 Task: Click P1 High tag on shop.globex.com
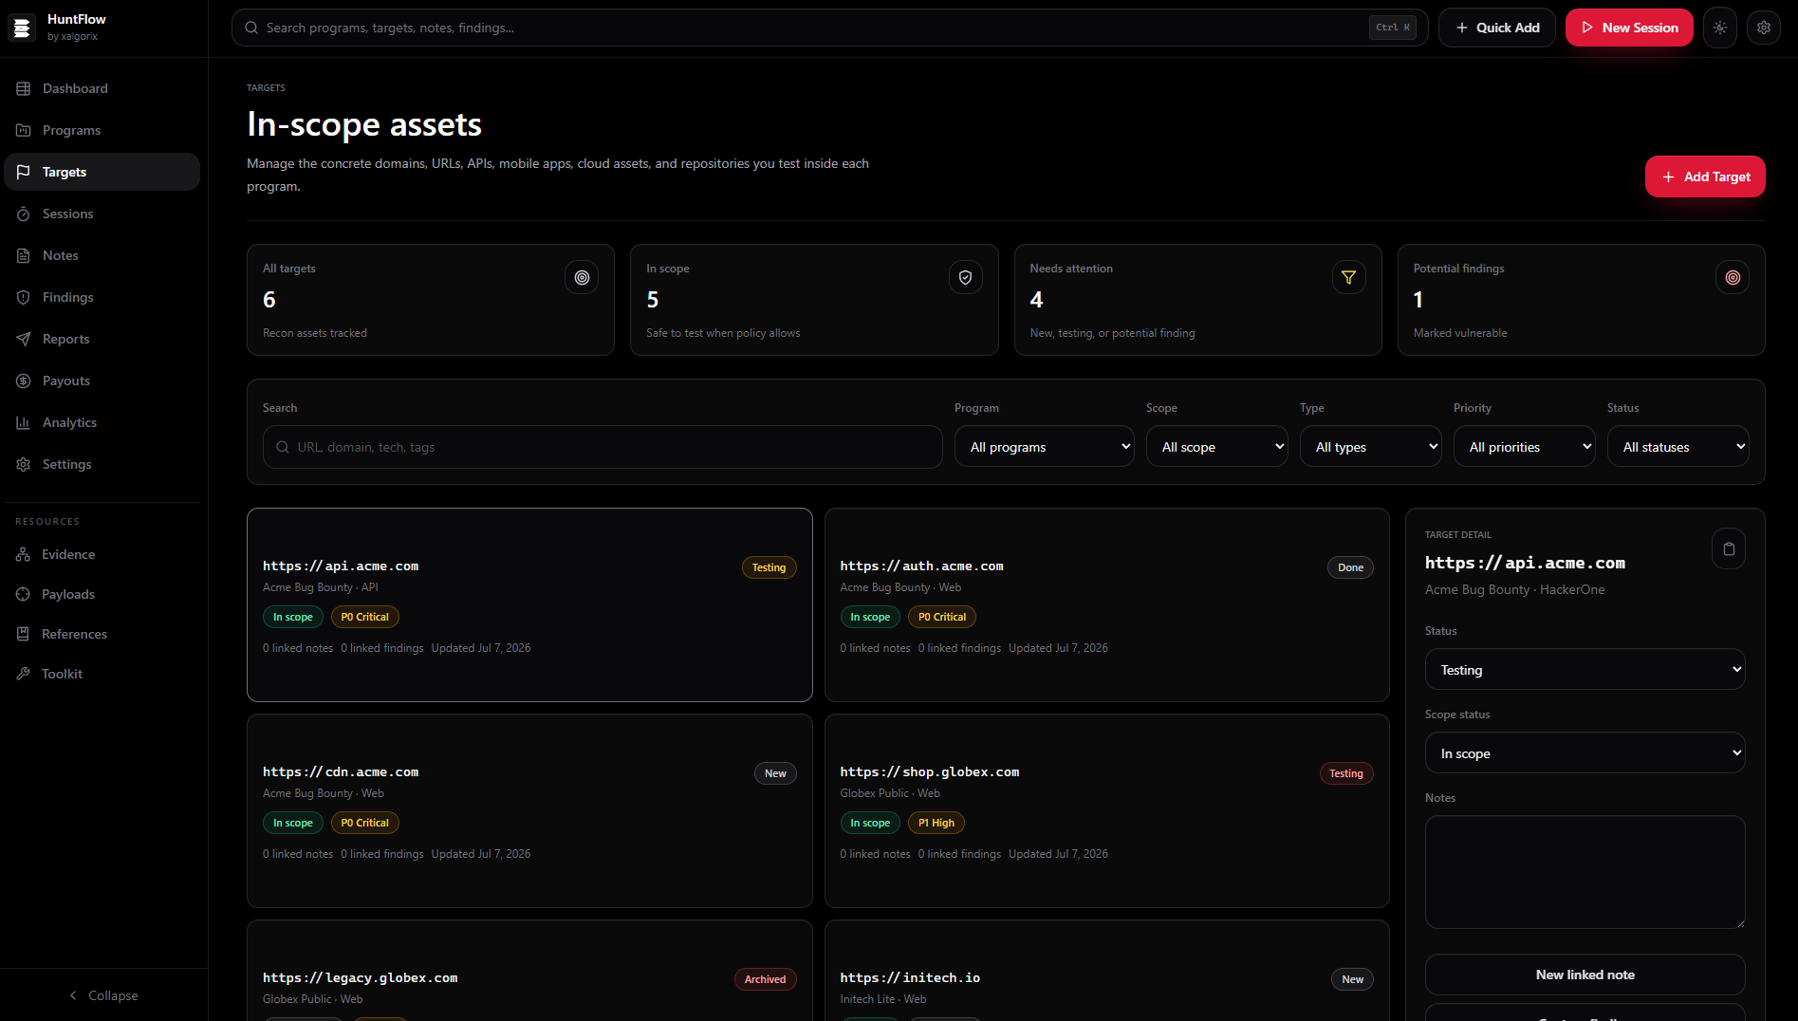click(x=936, y=823)
